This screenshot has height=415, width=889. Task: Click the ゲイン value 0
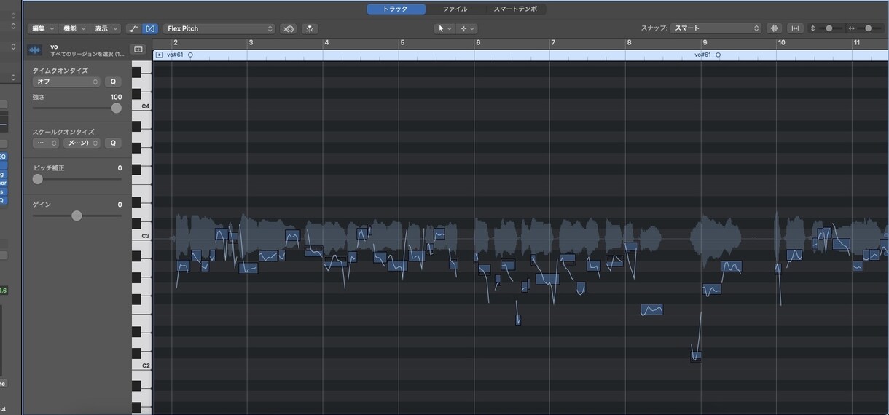(x=120, y=205)
